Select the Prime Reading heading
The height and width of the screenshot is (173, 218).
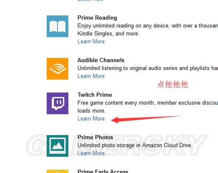click(97, 18)
